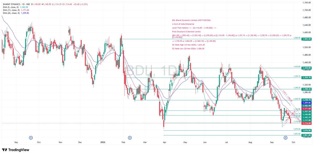Click the close value C1,114.60
The height and width of the screenshot is (155, 314).
pyautogui.click(x=67, y=4)
